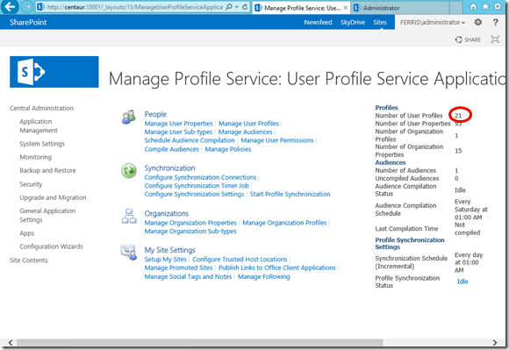Click the Focus on Content icon

495,39
